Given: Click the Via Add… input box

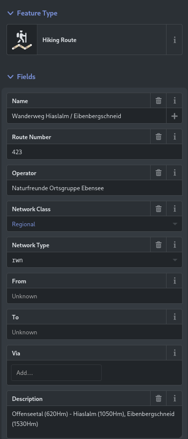Looking at the screenshot, I should click(56, 372).
